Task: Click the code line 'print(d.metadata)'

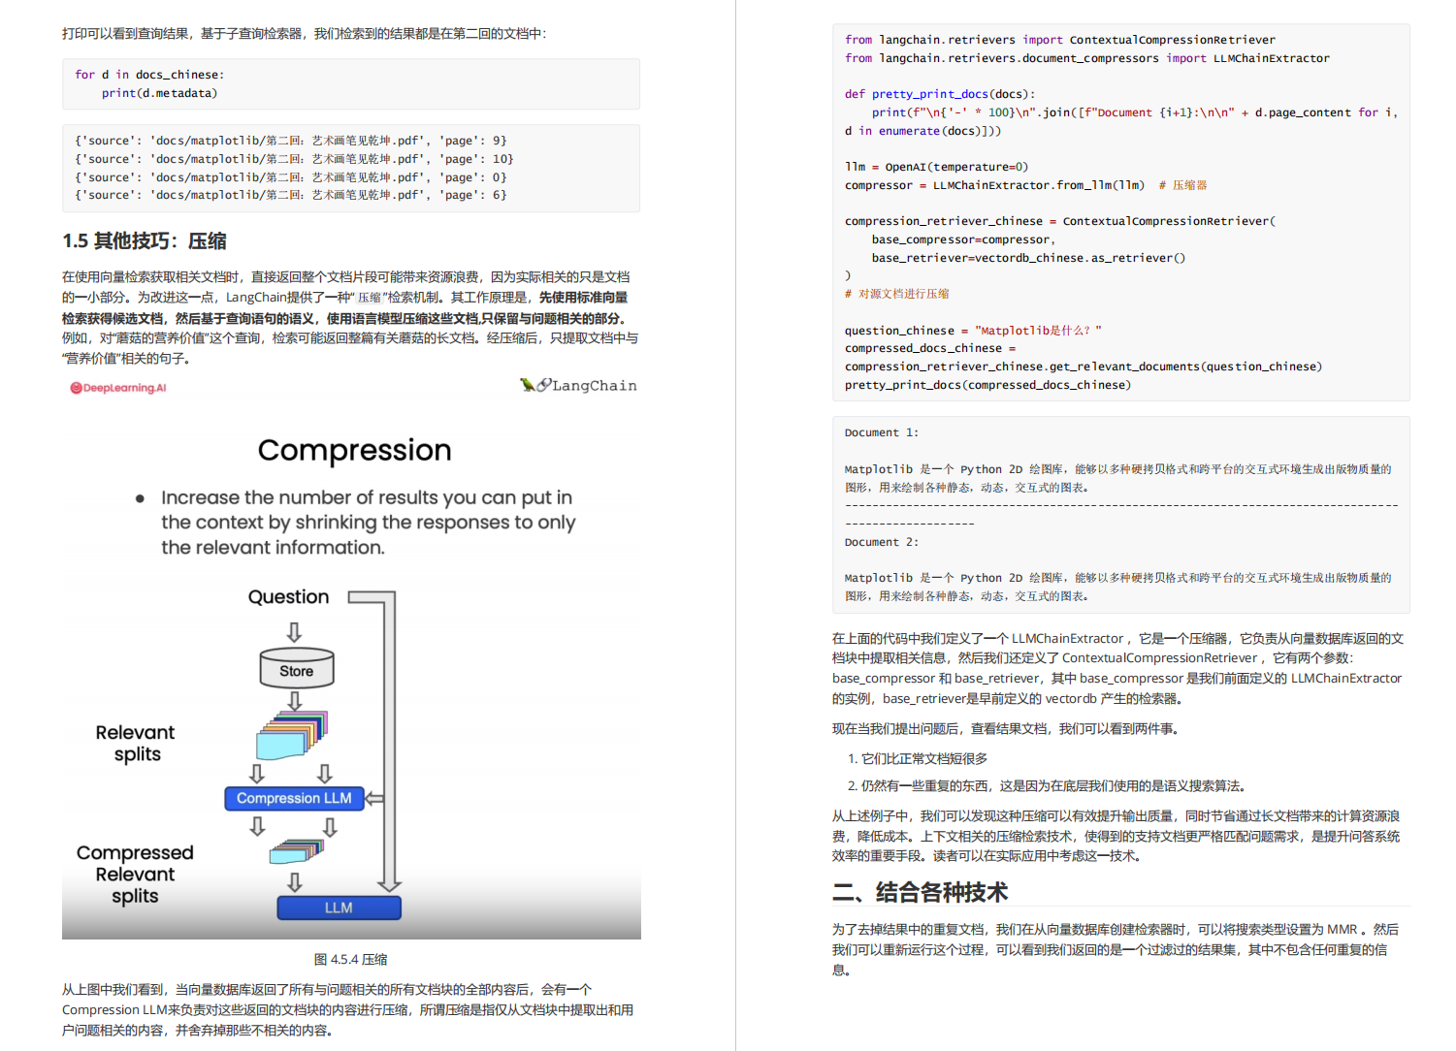Action: pos(159,93)
